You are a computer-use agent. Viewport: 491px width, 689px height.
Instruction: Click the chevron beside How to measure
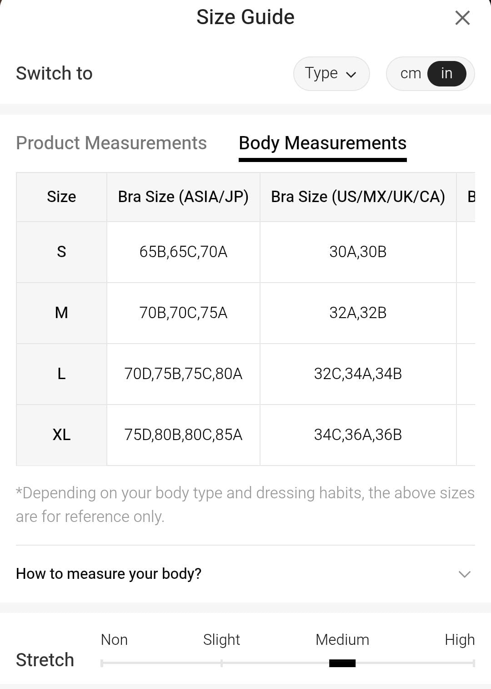[x=464, y=574]
